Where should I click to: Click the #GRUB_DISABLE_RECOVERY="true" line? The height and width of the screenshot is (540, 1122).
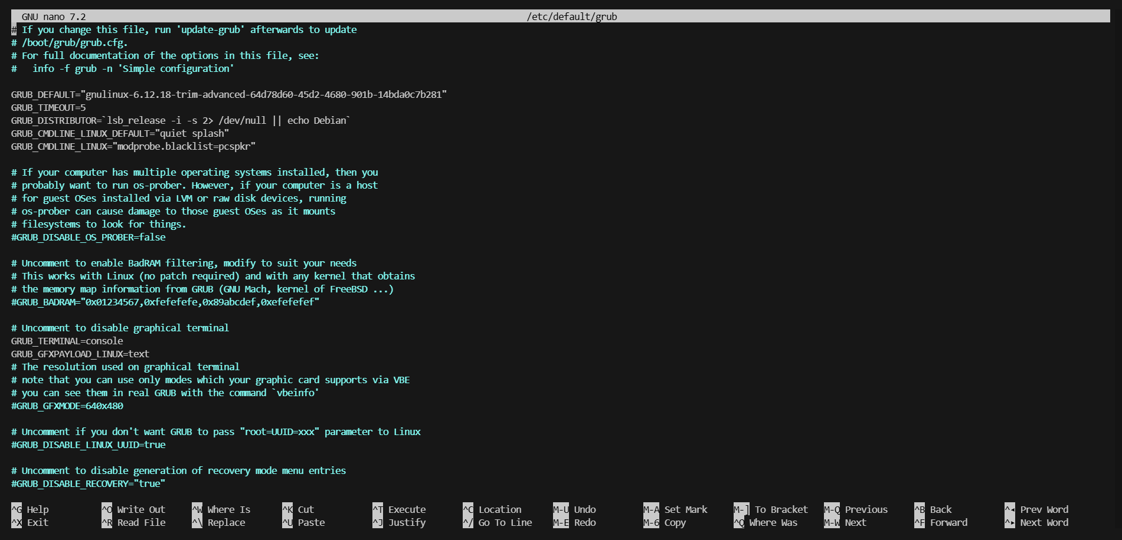coord(89,483)
